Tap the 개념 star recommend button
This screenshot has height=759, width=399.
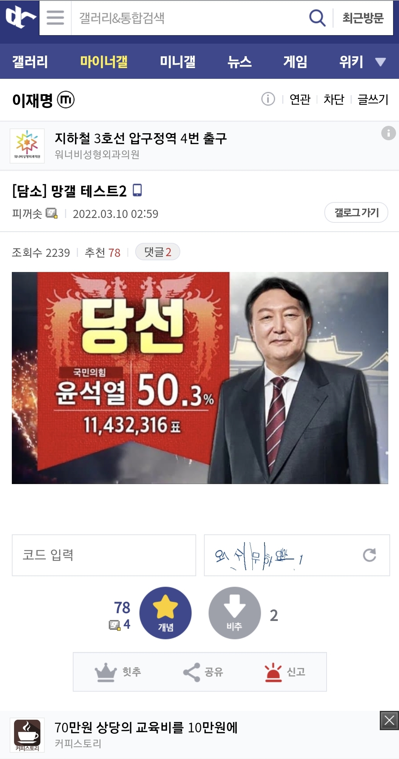click(166, 613)
